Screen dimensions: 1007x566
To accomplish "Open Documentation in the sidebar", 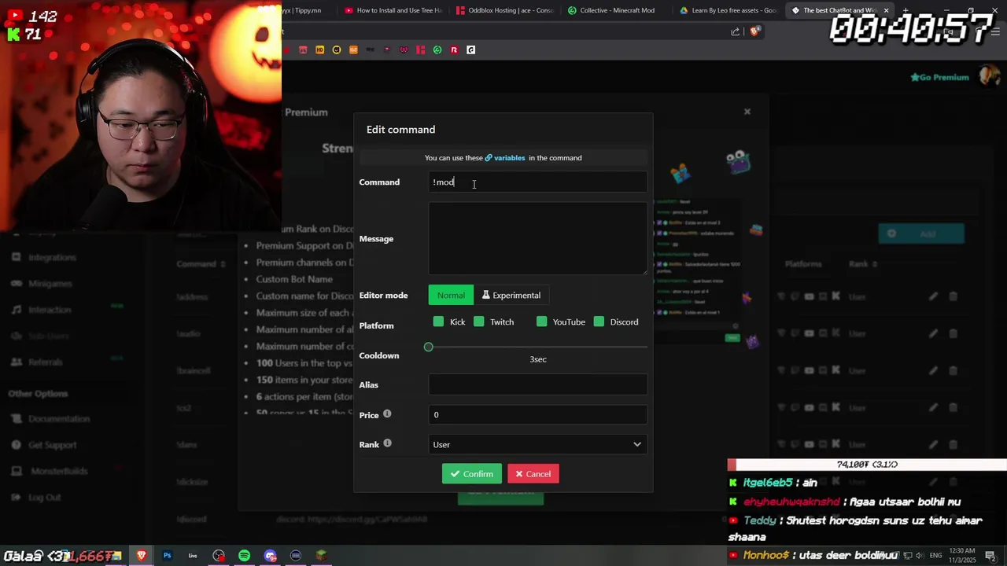I will click(x=59, y=419).
